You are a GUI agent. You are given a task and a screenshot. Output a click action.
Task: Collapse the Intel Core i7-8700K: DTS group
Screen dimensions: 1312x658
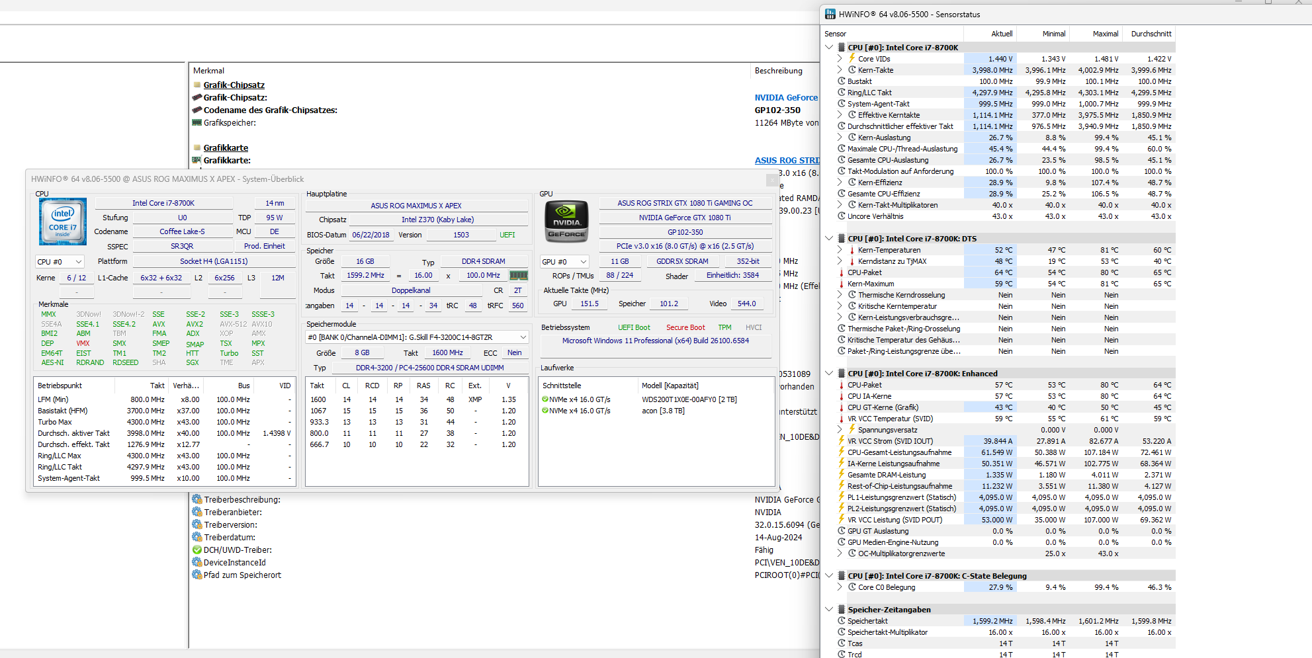click(x=829, y=239)
